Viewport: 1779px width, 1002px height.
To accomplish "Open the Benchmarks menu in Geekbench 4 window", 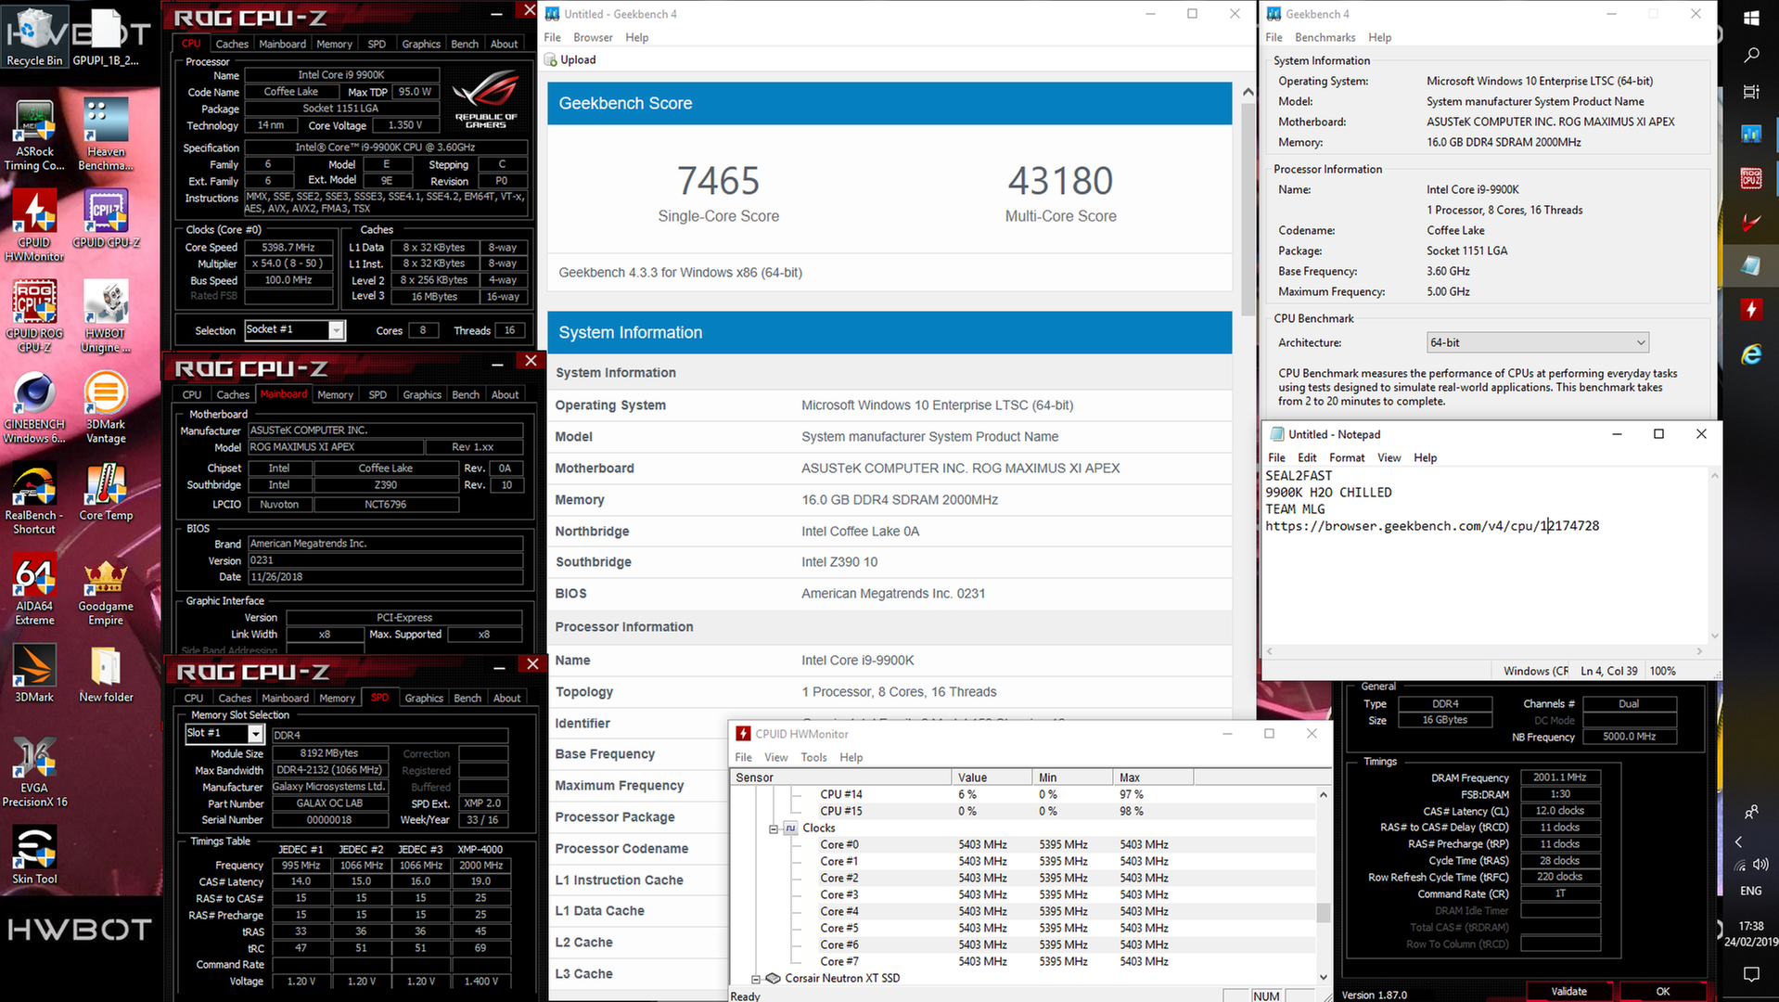I will [x=1325, y=37].
